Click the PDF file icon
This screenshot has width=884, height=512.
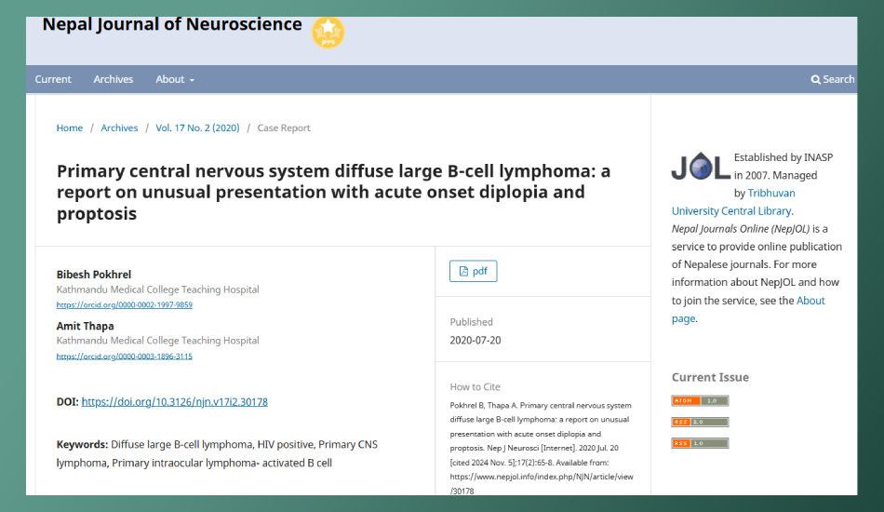pos(463,271)
